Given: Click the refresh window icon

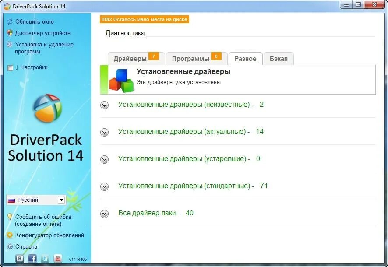Looking at the screenshot, I should (10, 22).
